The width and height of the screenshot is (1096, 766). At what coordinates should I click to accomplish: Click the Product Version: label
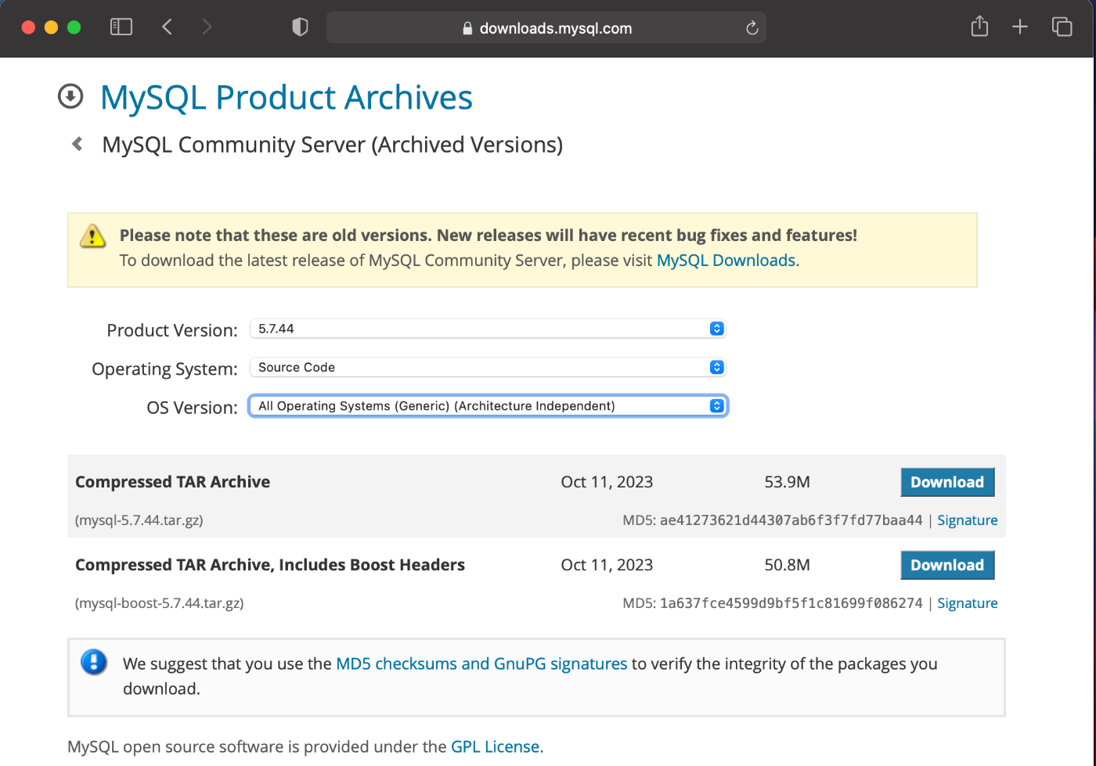click(172, 330)
